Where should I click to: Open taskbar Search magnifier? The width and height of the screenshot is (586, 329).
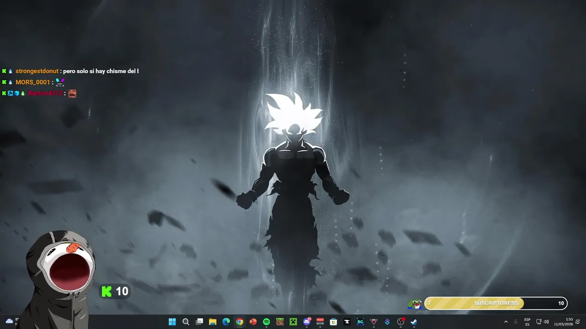[x=185, y=322]
